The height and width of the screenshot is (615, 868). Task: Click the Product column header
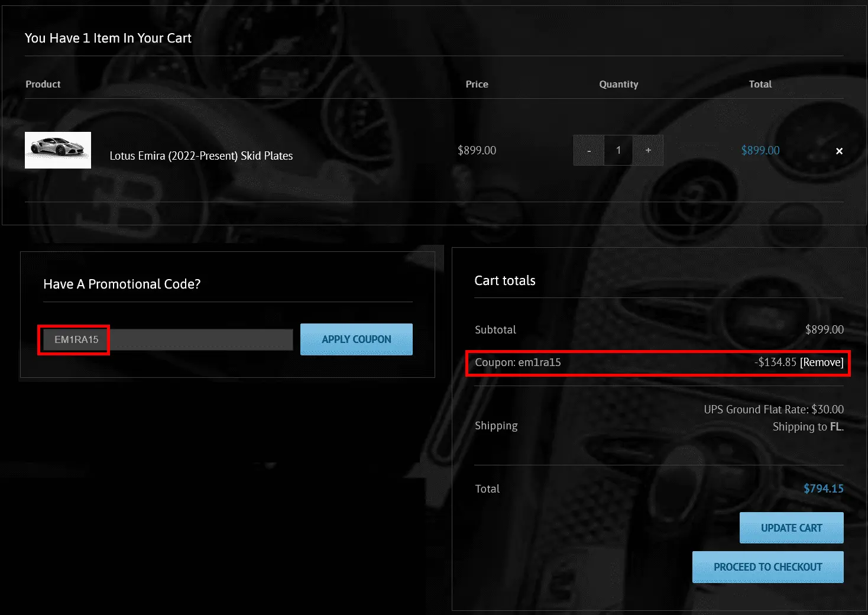43,84
